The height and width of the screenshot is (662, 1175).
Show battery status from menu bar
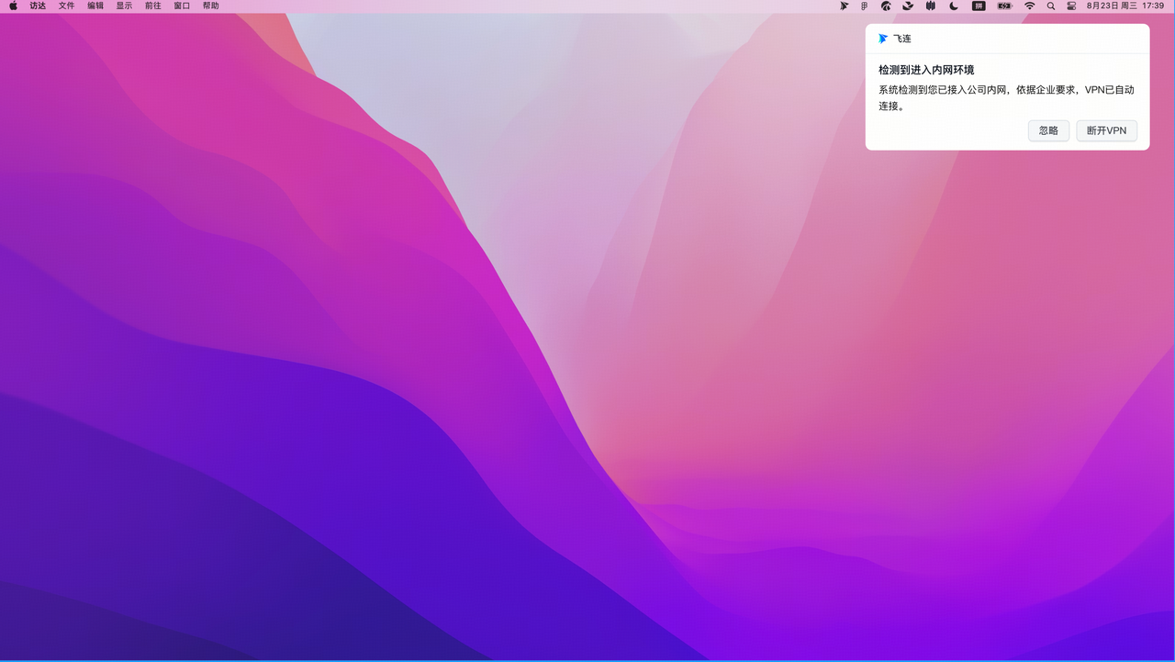1004,6
